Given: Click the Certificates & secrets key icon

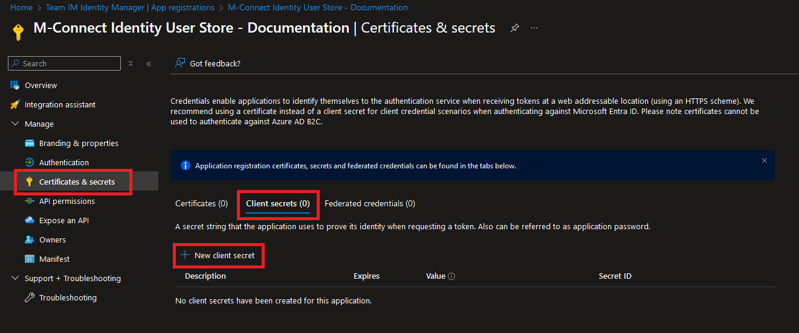Looking at the screenshot, I should point(29,182).
